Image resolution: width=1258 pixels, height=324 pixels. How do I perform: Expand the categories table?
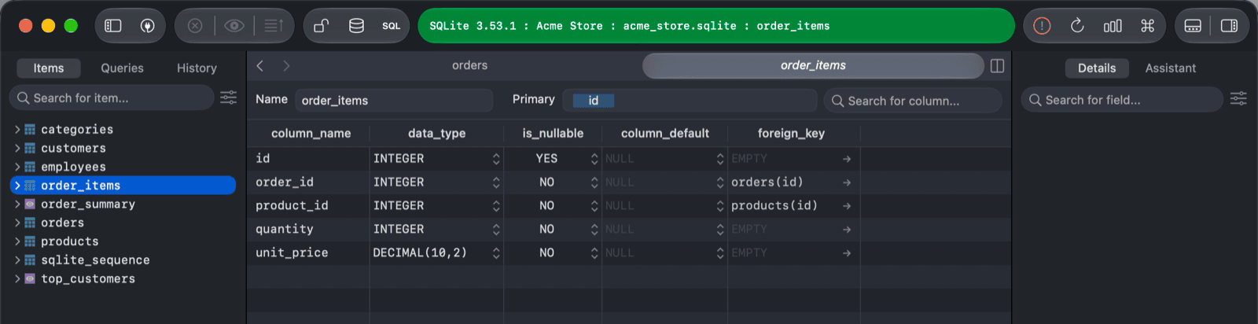point(17,129)
